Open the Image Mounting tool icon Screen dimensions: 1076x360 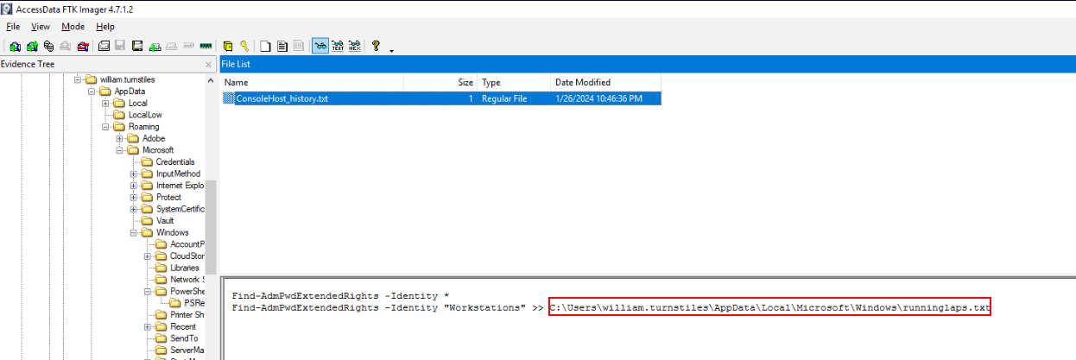point(49,46)
